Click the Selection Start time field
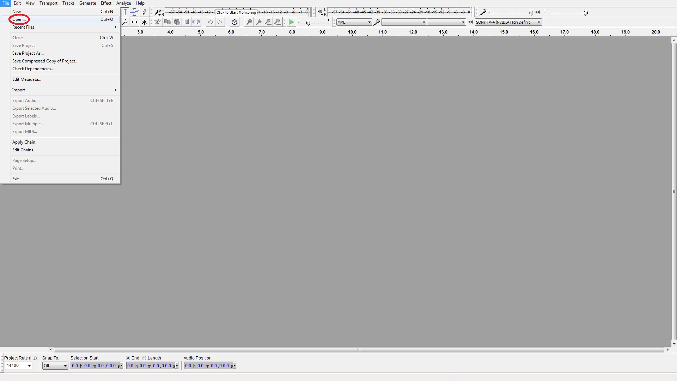 (95, 366)
